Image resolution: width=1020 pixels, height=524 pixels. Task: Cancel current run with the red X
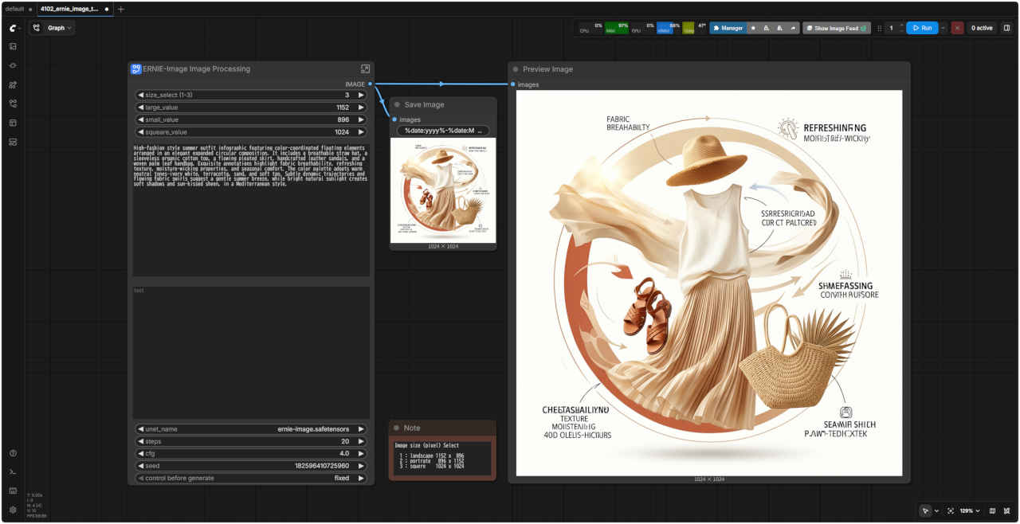click(x=957, y=28)
